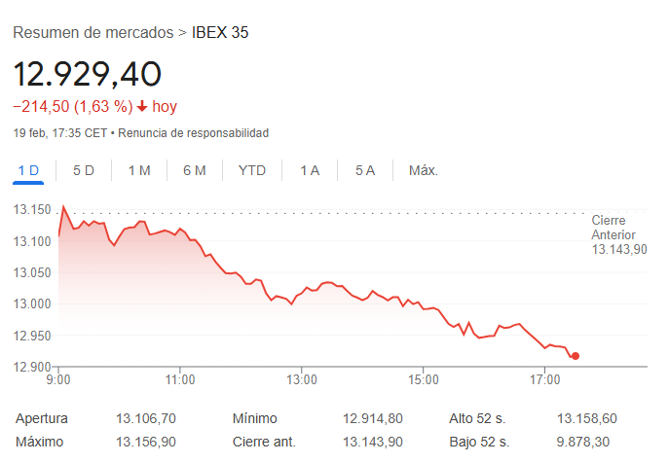
Task: Click the red down arrow icon
Action: [142, 106]
